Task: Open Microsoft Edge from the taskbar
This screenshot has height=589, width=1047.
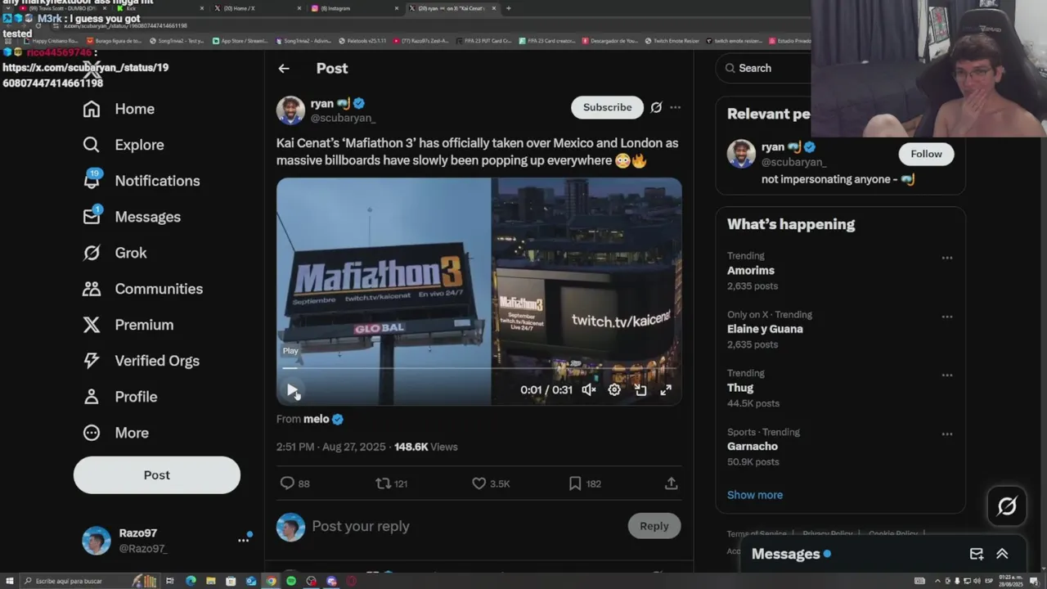Action: point(191,581)
